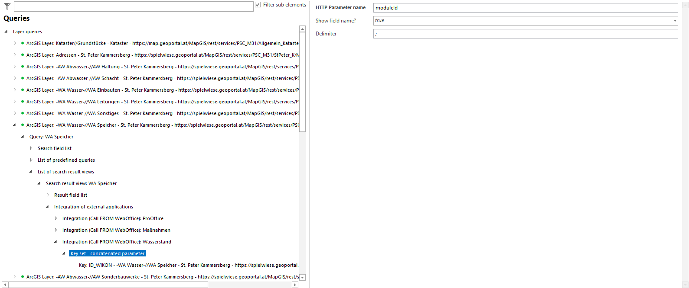Screen dimensions: 689x288
Task: Expand the Kataster//Grundstücke layer node
Action: pyautogui.click(x=15, y=43)
